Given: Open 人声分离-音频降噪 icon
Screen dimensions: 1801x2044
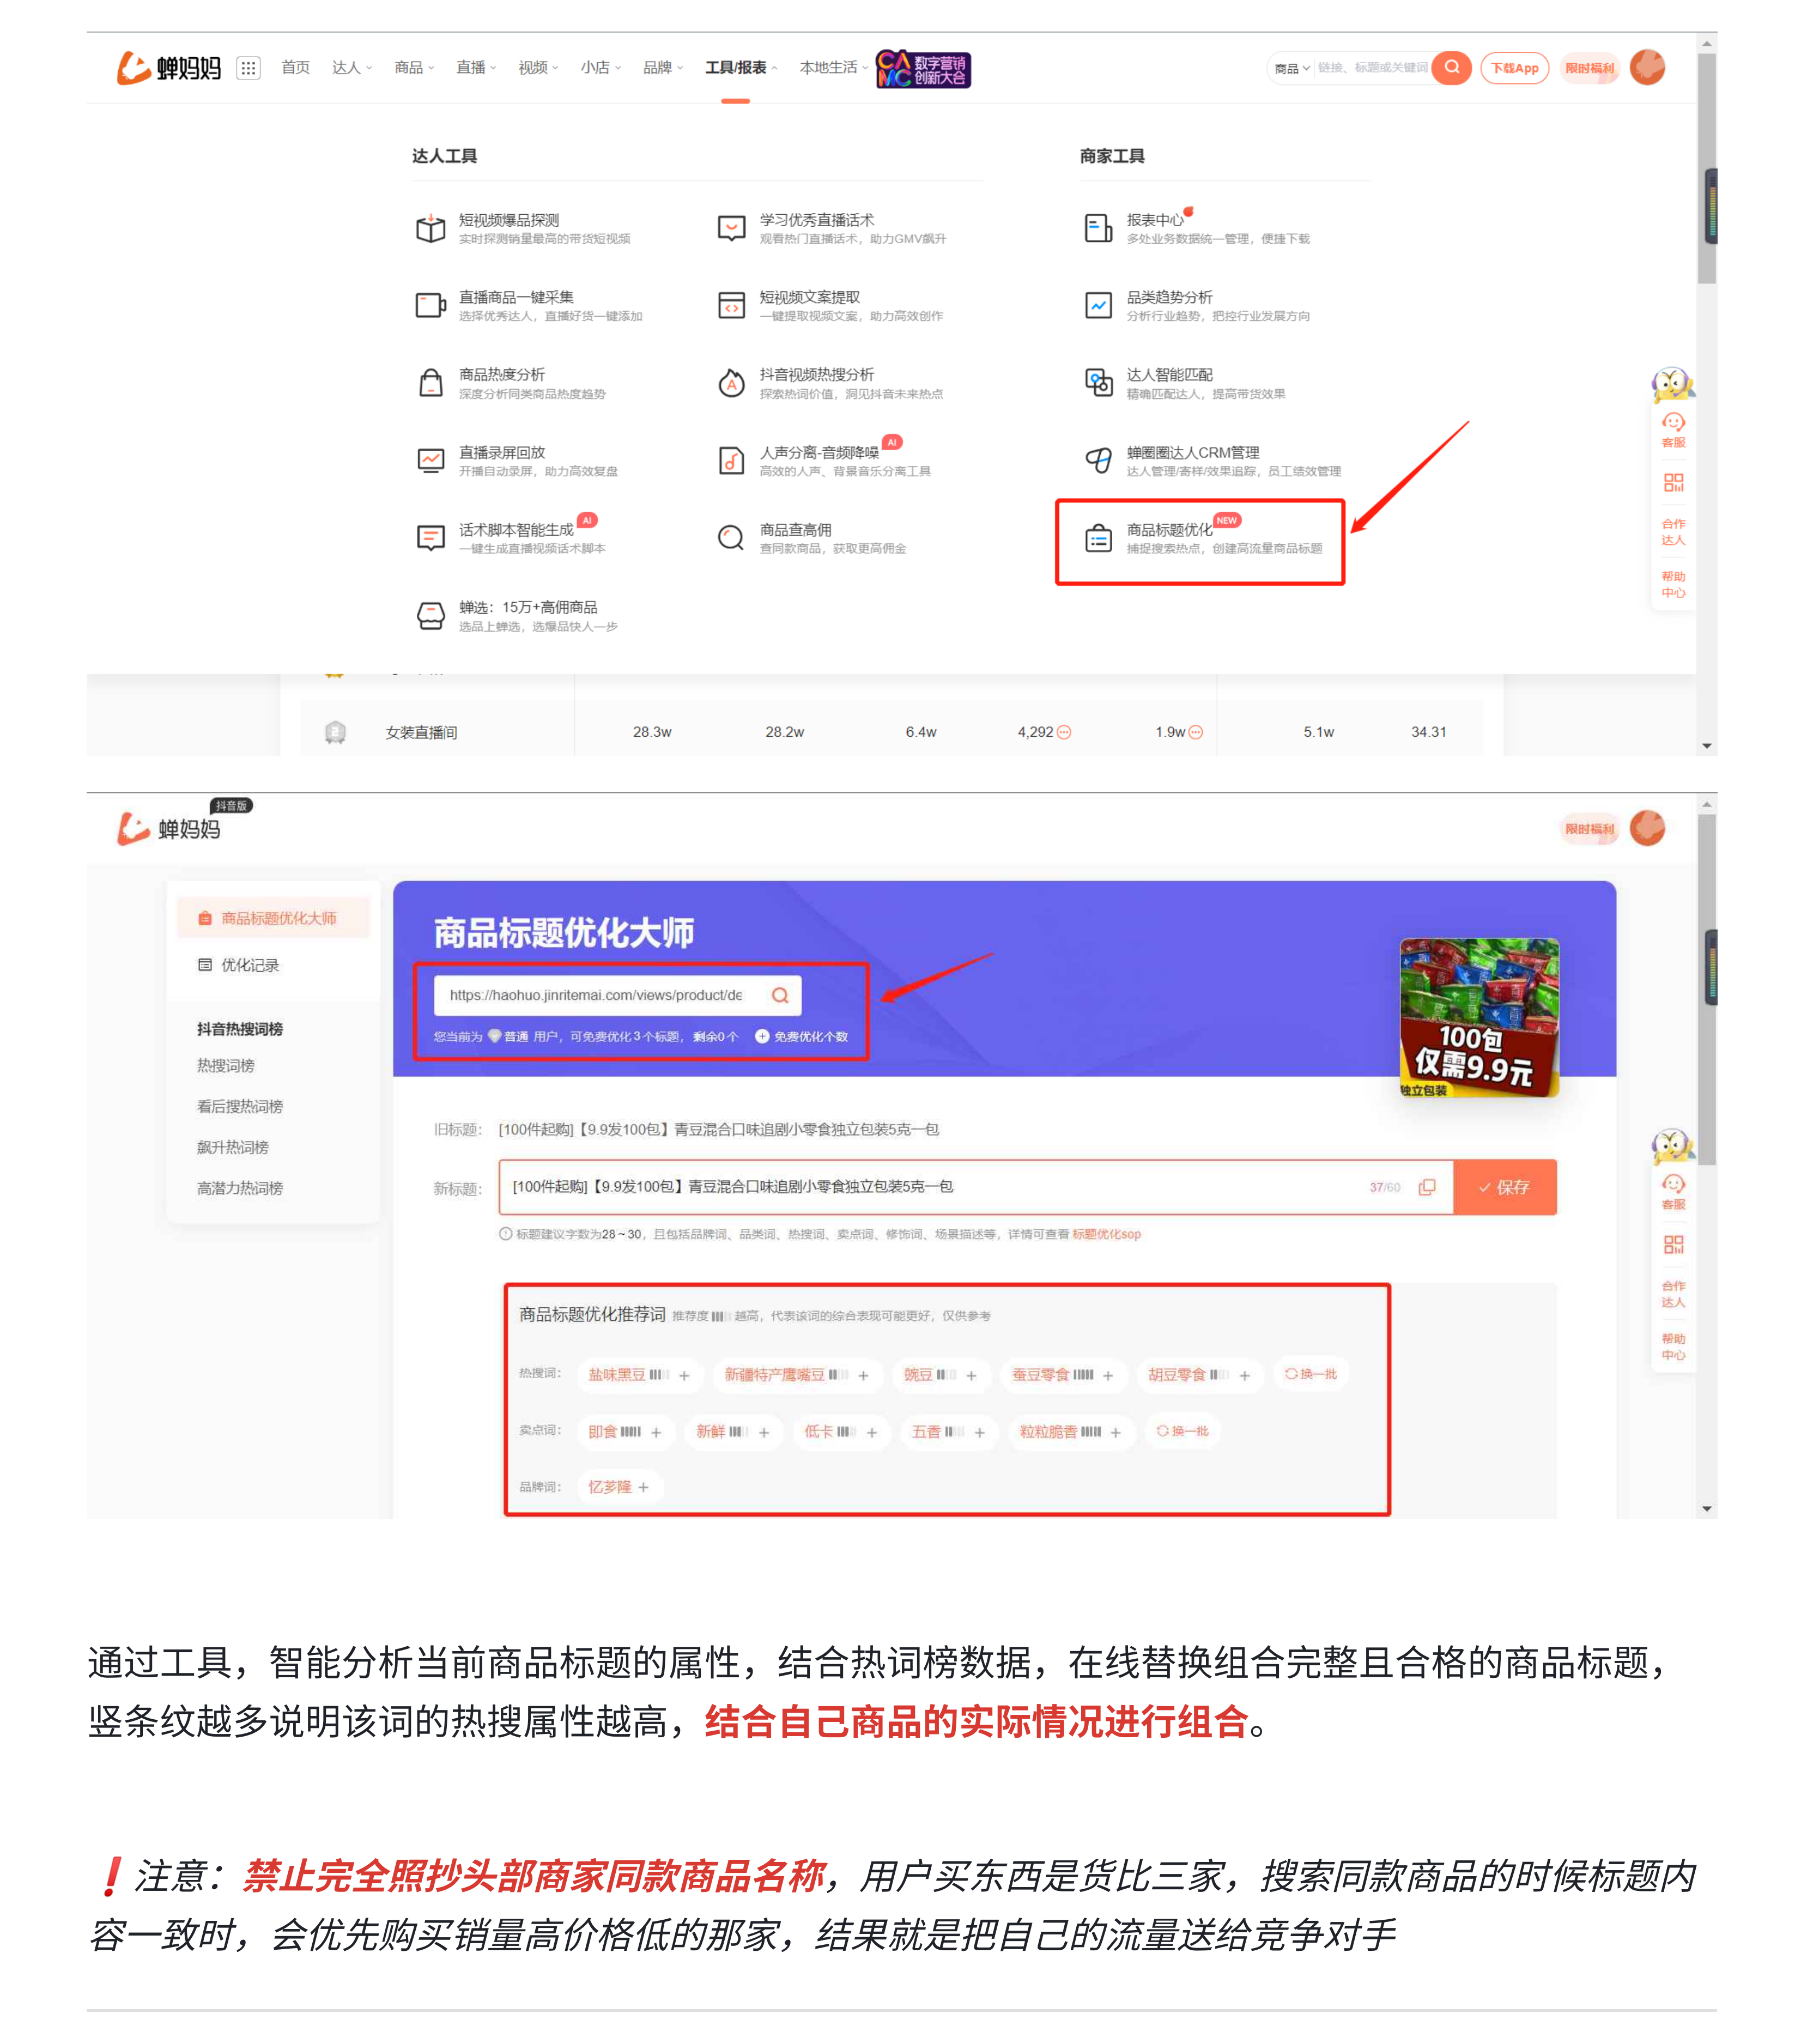Looking at the screenshot, I should point(731,460).
